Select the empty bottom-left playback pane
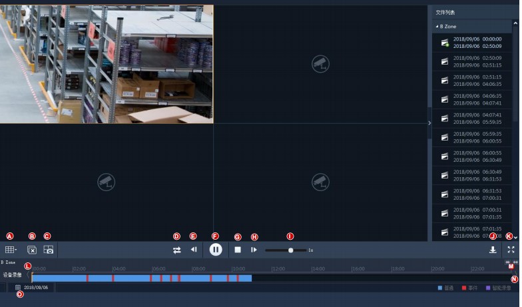Screen dimensions: 522x307 (x=107, y=182)
